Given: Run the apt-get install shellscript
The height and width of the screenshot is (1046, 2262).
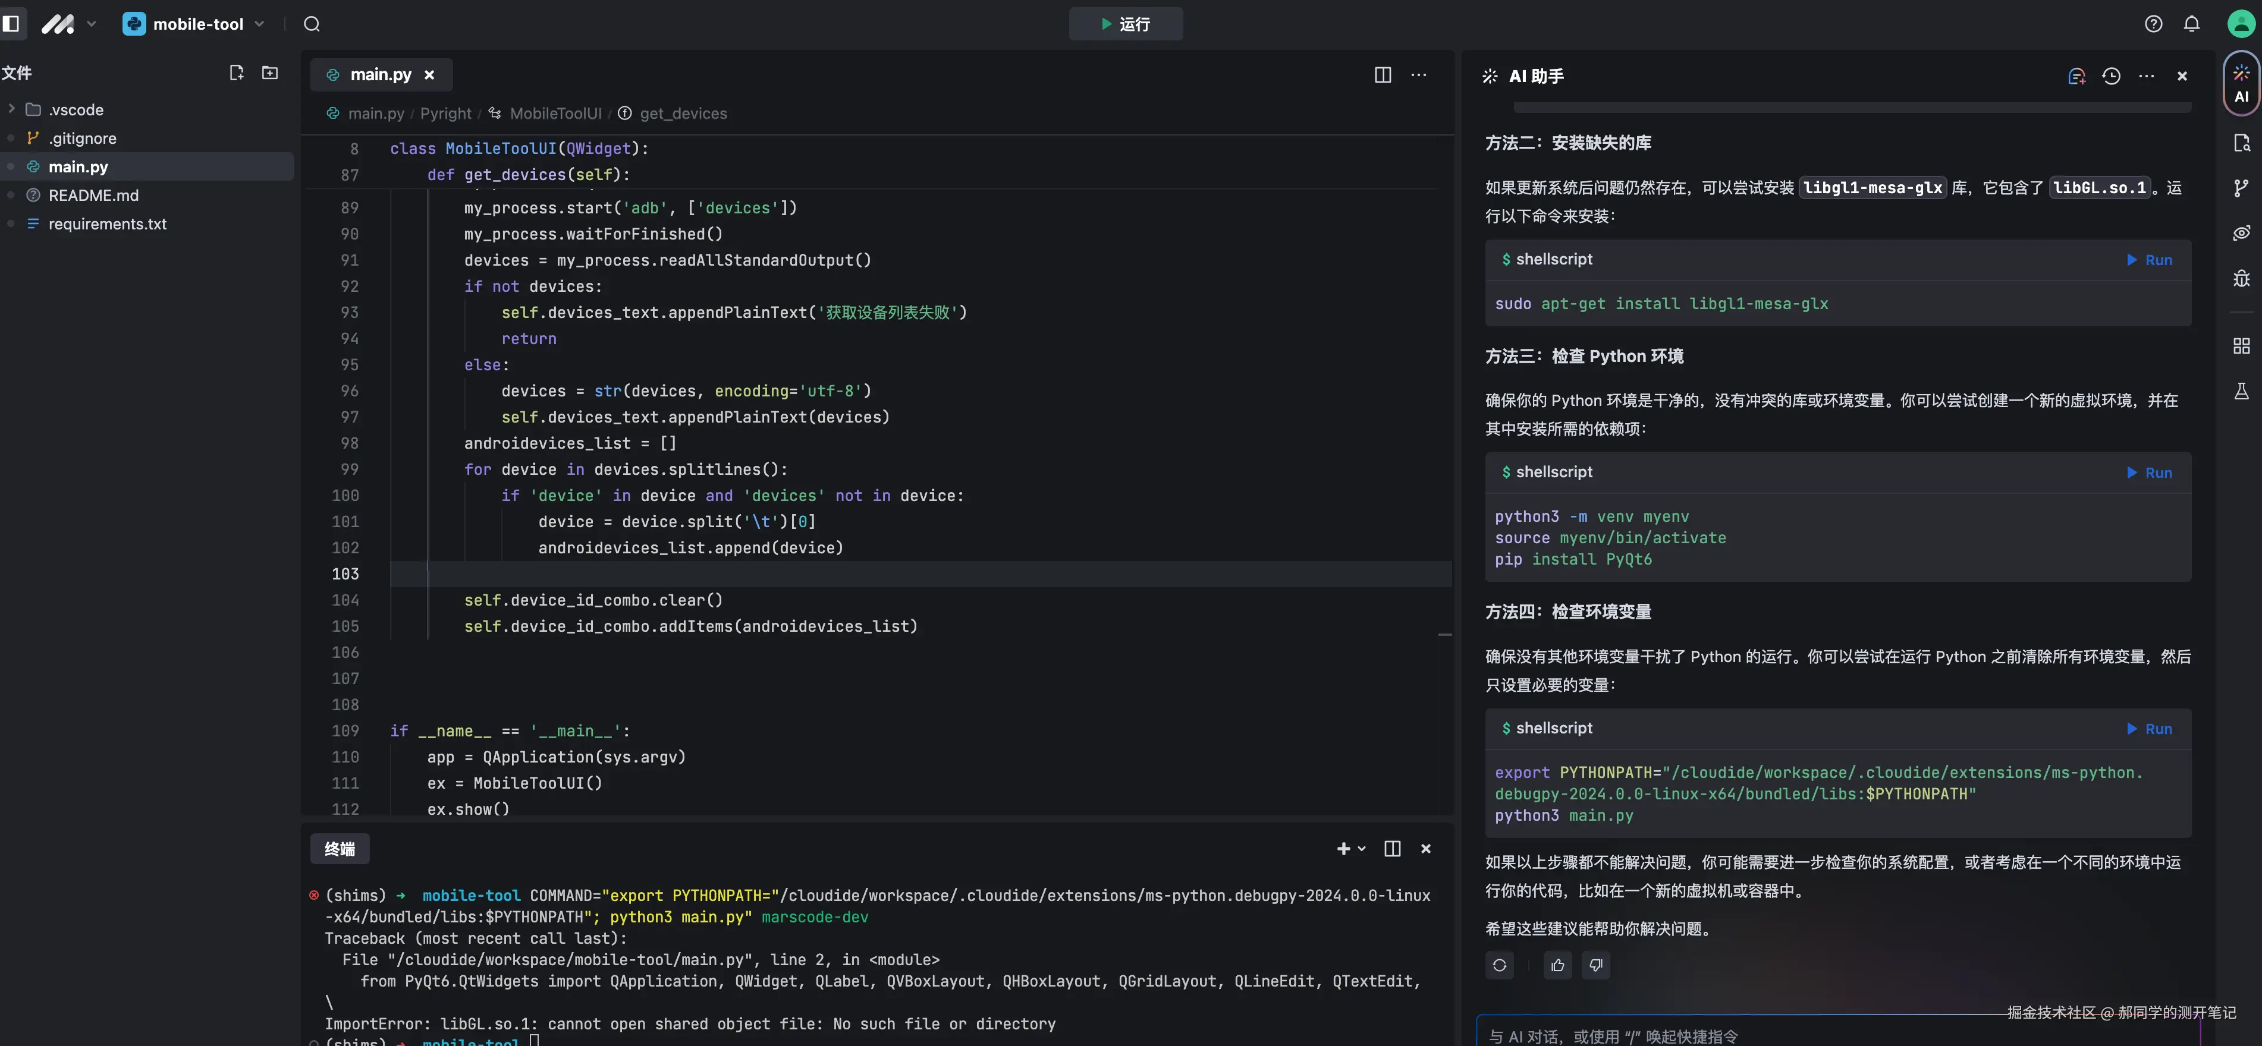Looking at the screenshot, I should (2149, 260).
